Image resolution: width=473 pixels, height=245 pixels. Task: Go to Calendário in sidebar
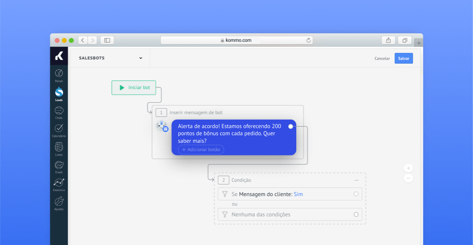coord(59,128)
